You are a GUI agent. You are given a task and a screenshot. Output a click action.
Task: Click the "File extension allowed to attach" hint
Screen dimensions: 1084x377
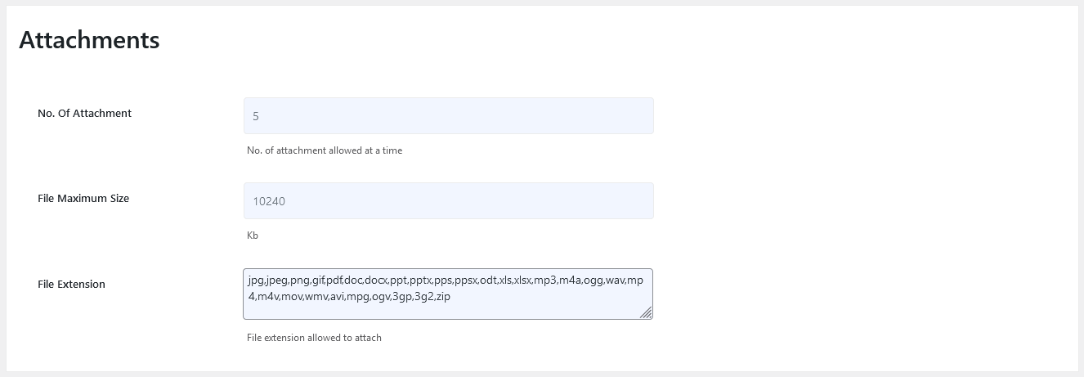pos(314,338)
